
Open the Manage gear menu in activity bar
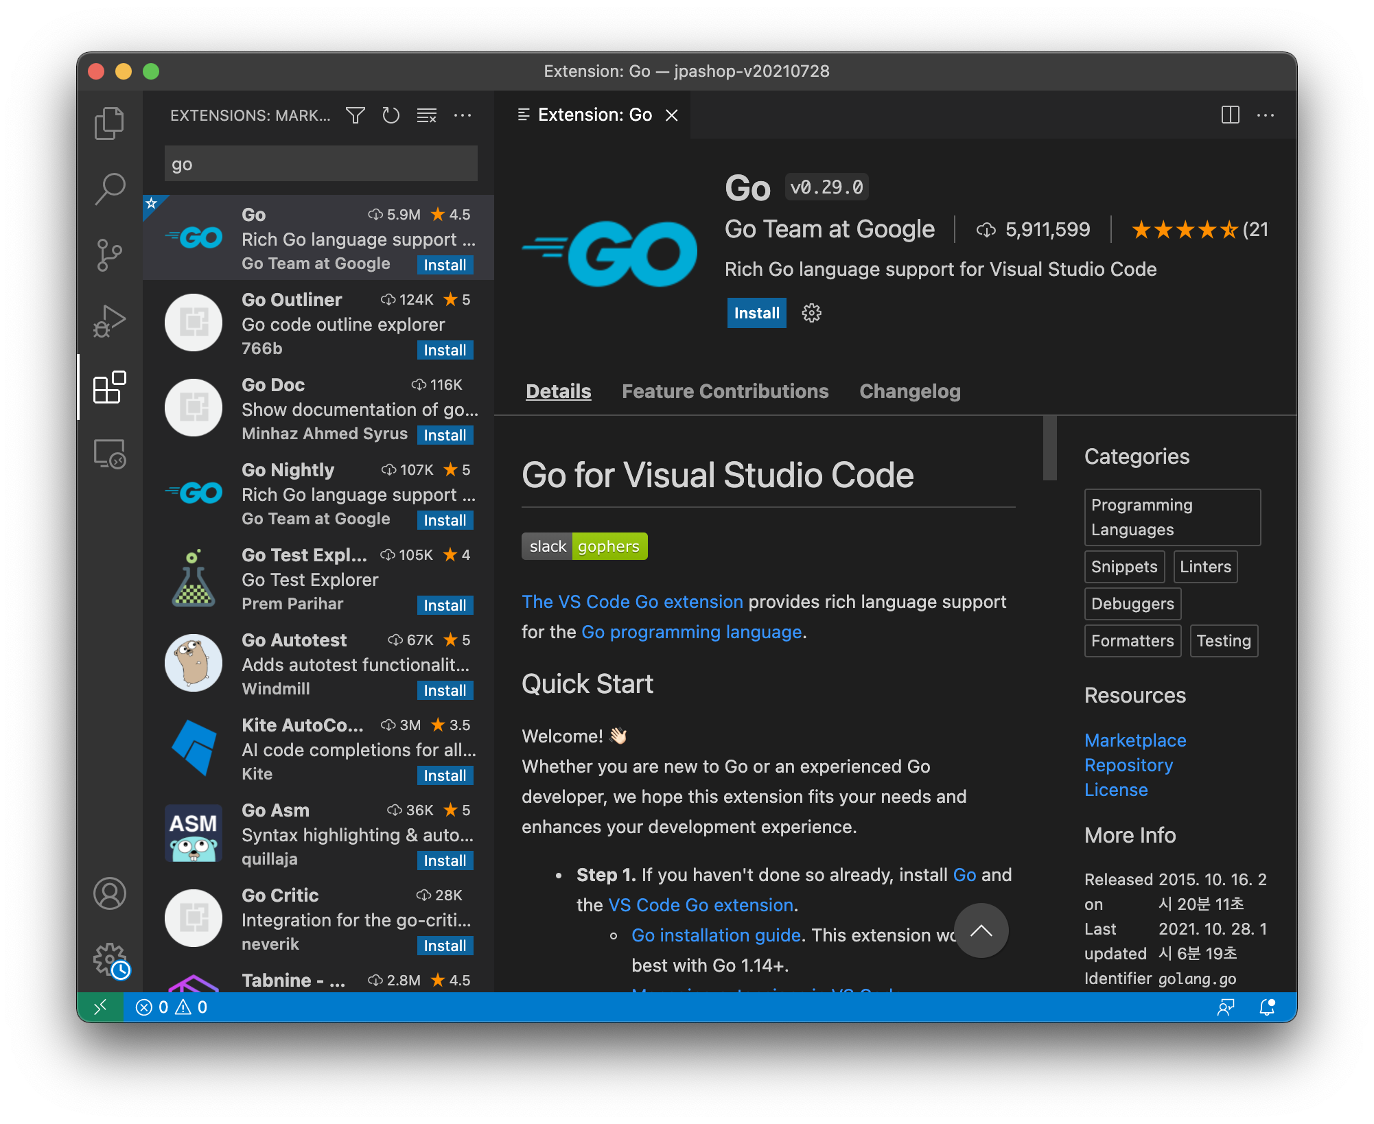coord(109,958)
